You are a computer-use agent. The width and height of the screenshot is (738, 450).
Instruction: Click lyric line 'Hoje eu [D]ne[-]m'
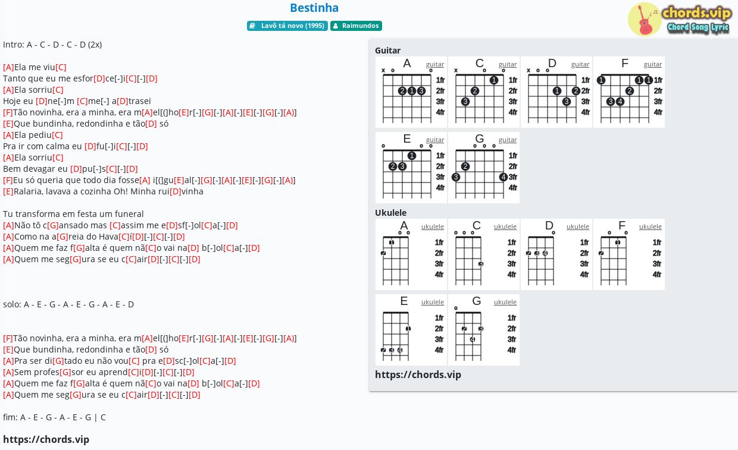click(77, 101)
